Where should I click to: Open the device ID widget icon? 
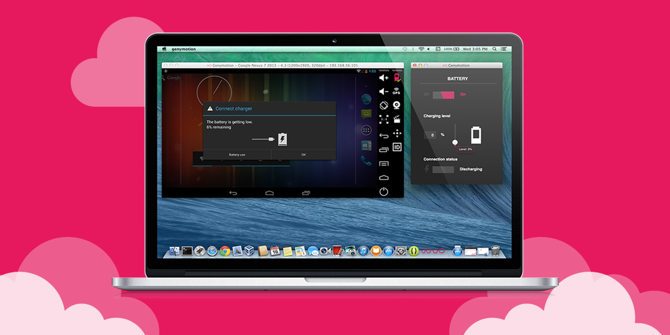[x=397, y=147]
